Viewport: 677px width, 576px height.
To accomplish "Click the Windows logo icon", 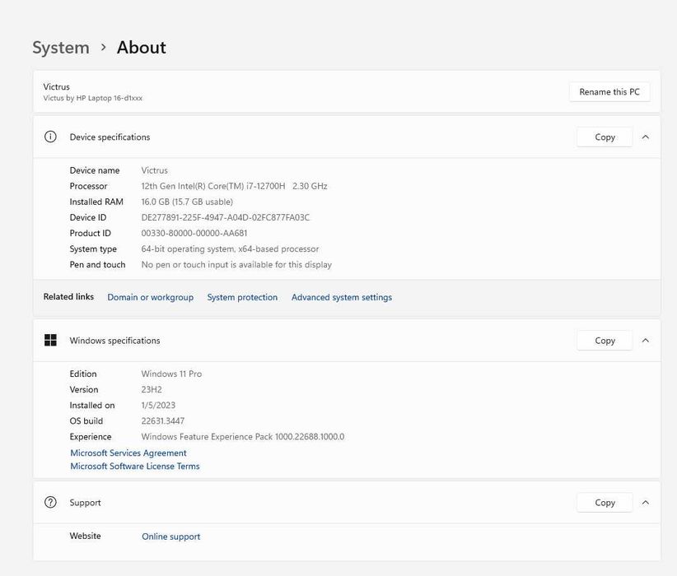I will (x=50, y=340).
